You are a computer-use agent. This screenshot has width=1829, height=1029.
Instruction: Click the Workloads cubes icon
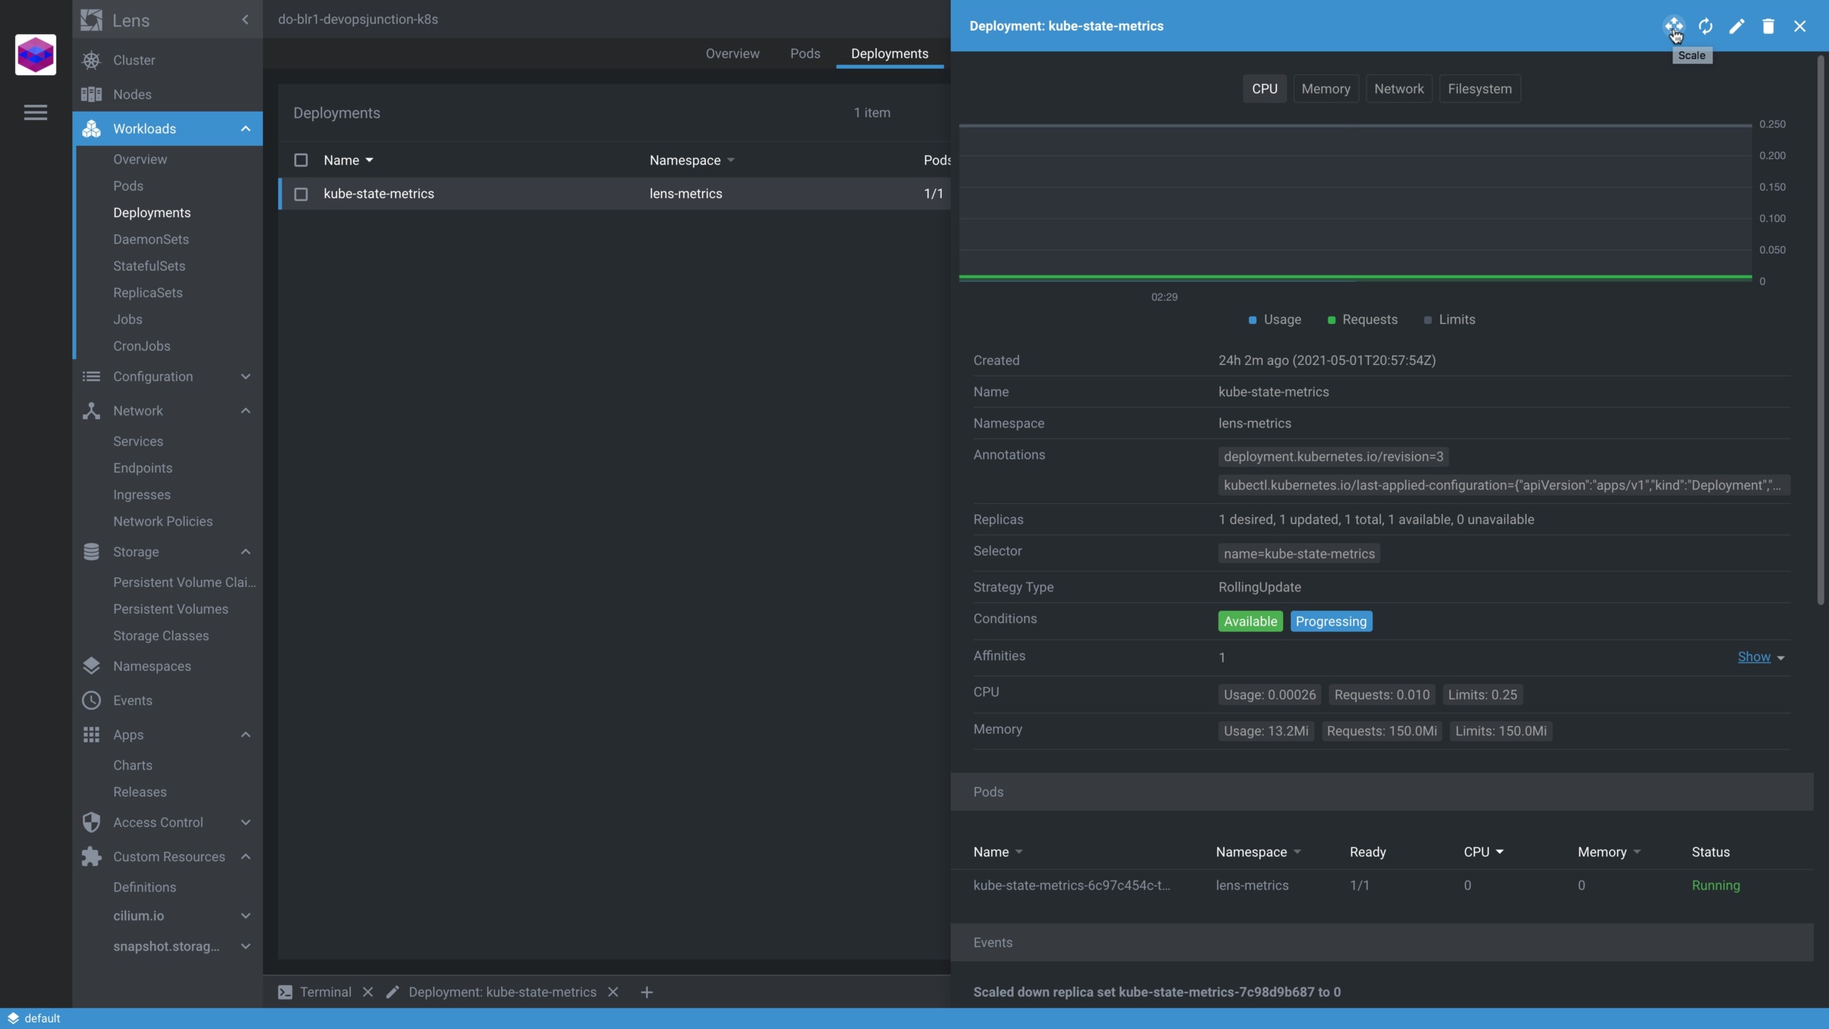[91, 129]
